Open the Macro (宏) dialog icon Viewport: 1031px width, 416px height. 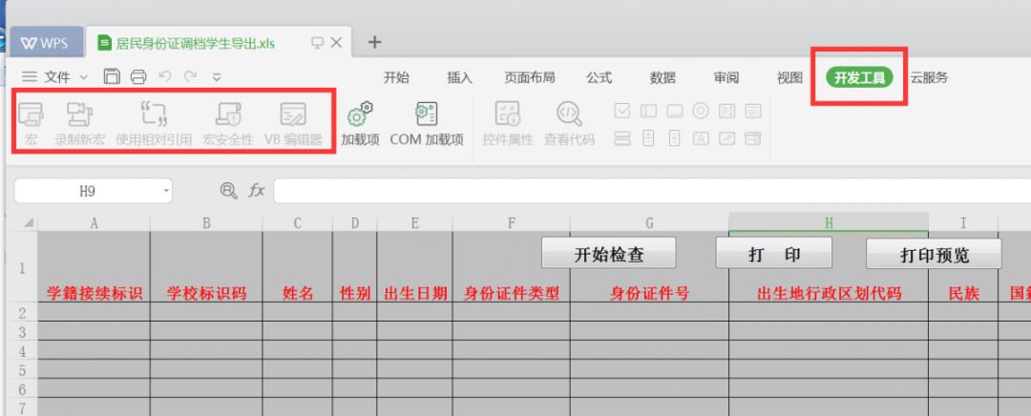click(x=31, y=115)
